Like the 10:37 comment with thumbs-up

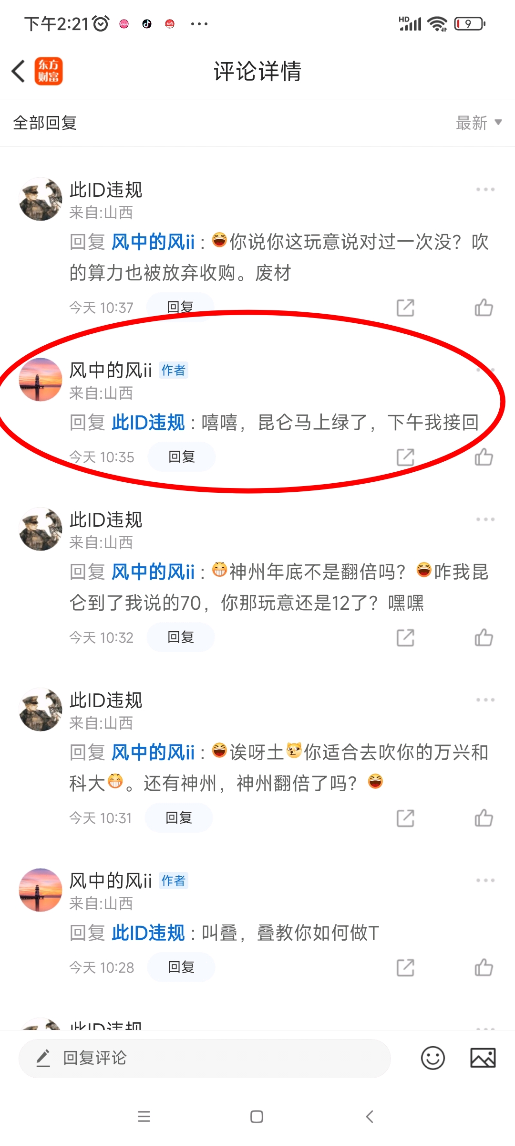(484, 308)
